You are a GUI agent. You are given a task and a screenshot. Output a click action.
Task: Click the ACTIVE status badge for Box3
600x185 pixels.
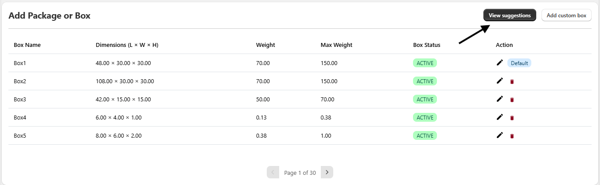pos(425,99)
